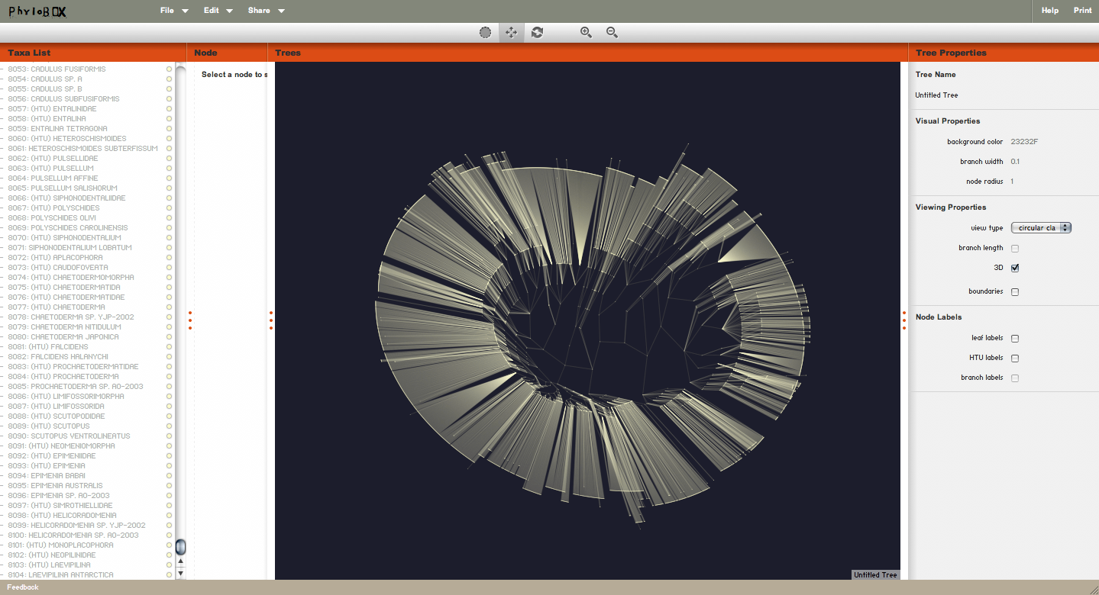
Task: Toggle circle marker for Epimenia Babai
Action: click(x=169, y=475)
